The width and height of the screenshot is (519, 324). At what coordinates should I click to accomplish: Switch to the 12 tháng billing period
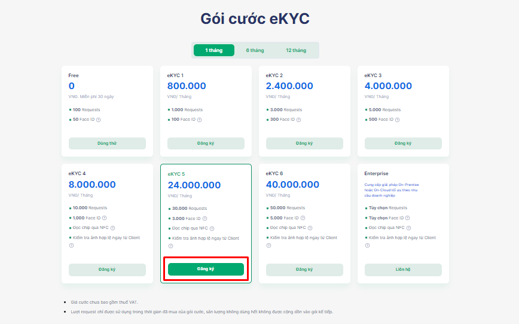[296, 50]
